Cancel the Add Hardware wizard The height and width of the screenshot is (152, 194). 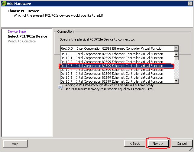(x=182, y=144)
